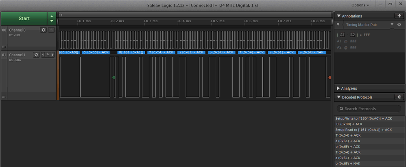
Task: Open the capture settings arrows beside Start
Action: click(x=52, y=18)
